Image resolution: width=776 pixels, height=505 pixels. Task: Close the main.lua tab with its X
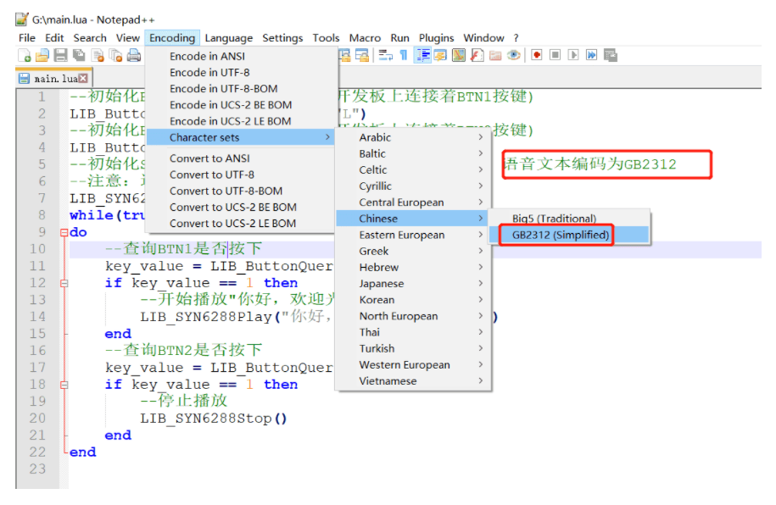[83, 78]
